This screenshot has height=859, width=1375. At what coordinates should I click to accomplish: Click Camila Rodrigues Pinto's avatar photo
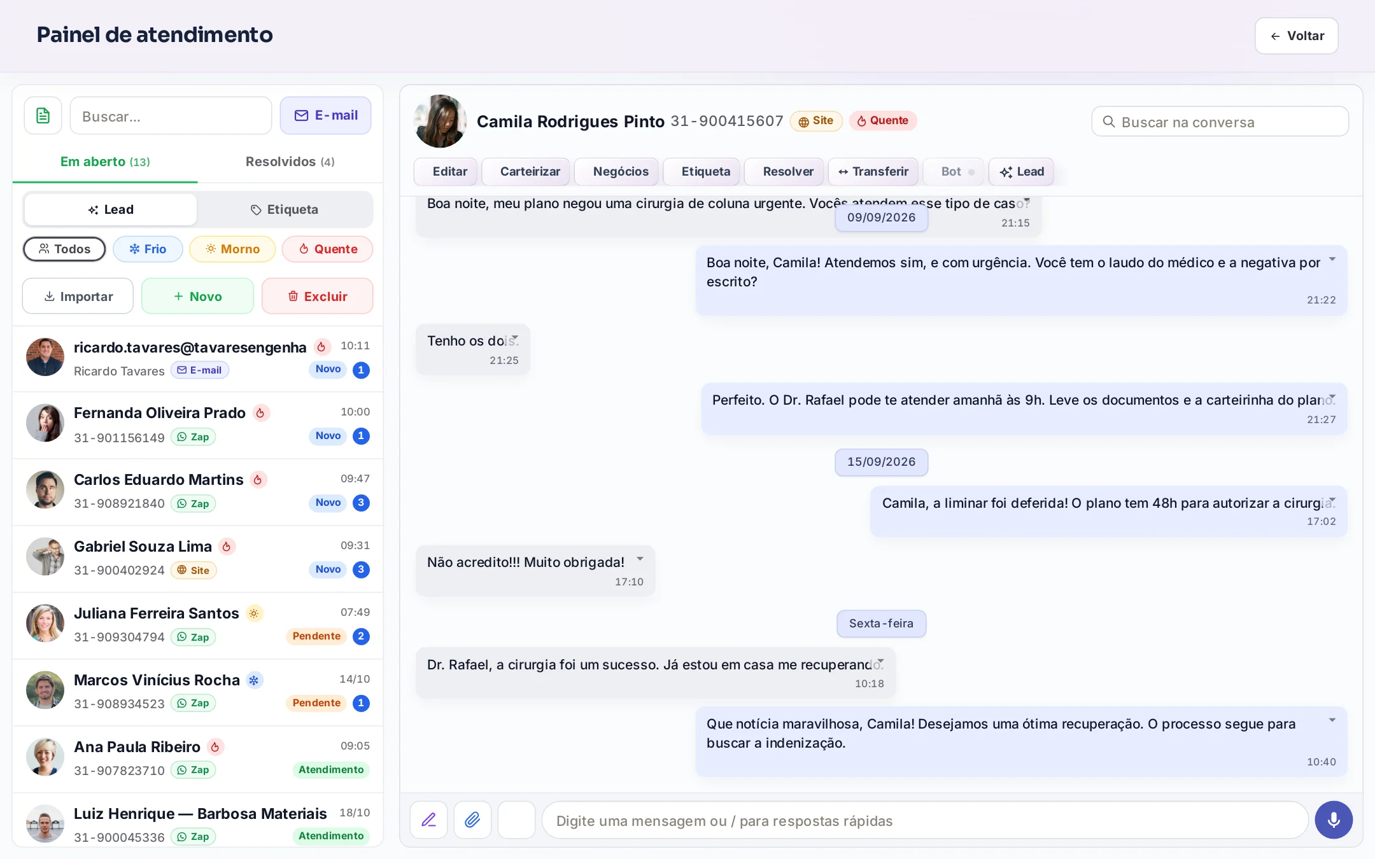(440, 121)
